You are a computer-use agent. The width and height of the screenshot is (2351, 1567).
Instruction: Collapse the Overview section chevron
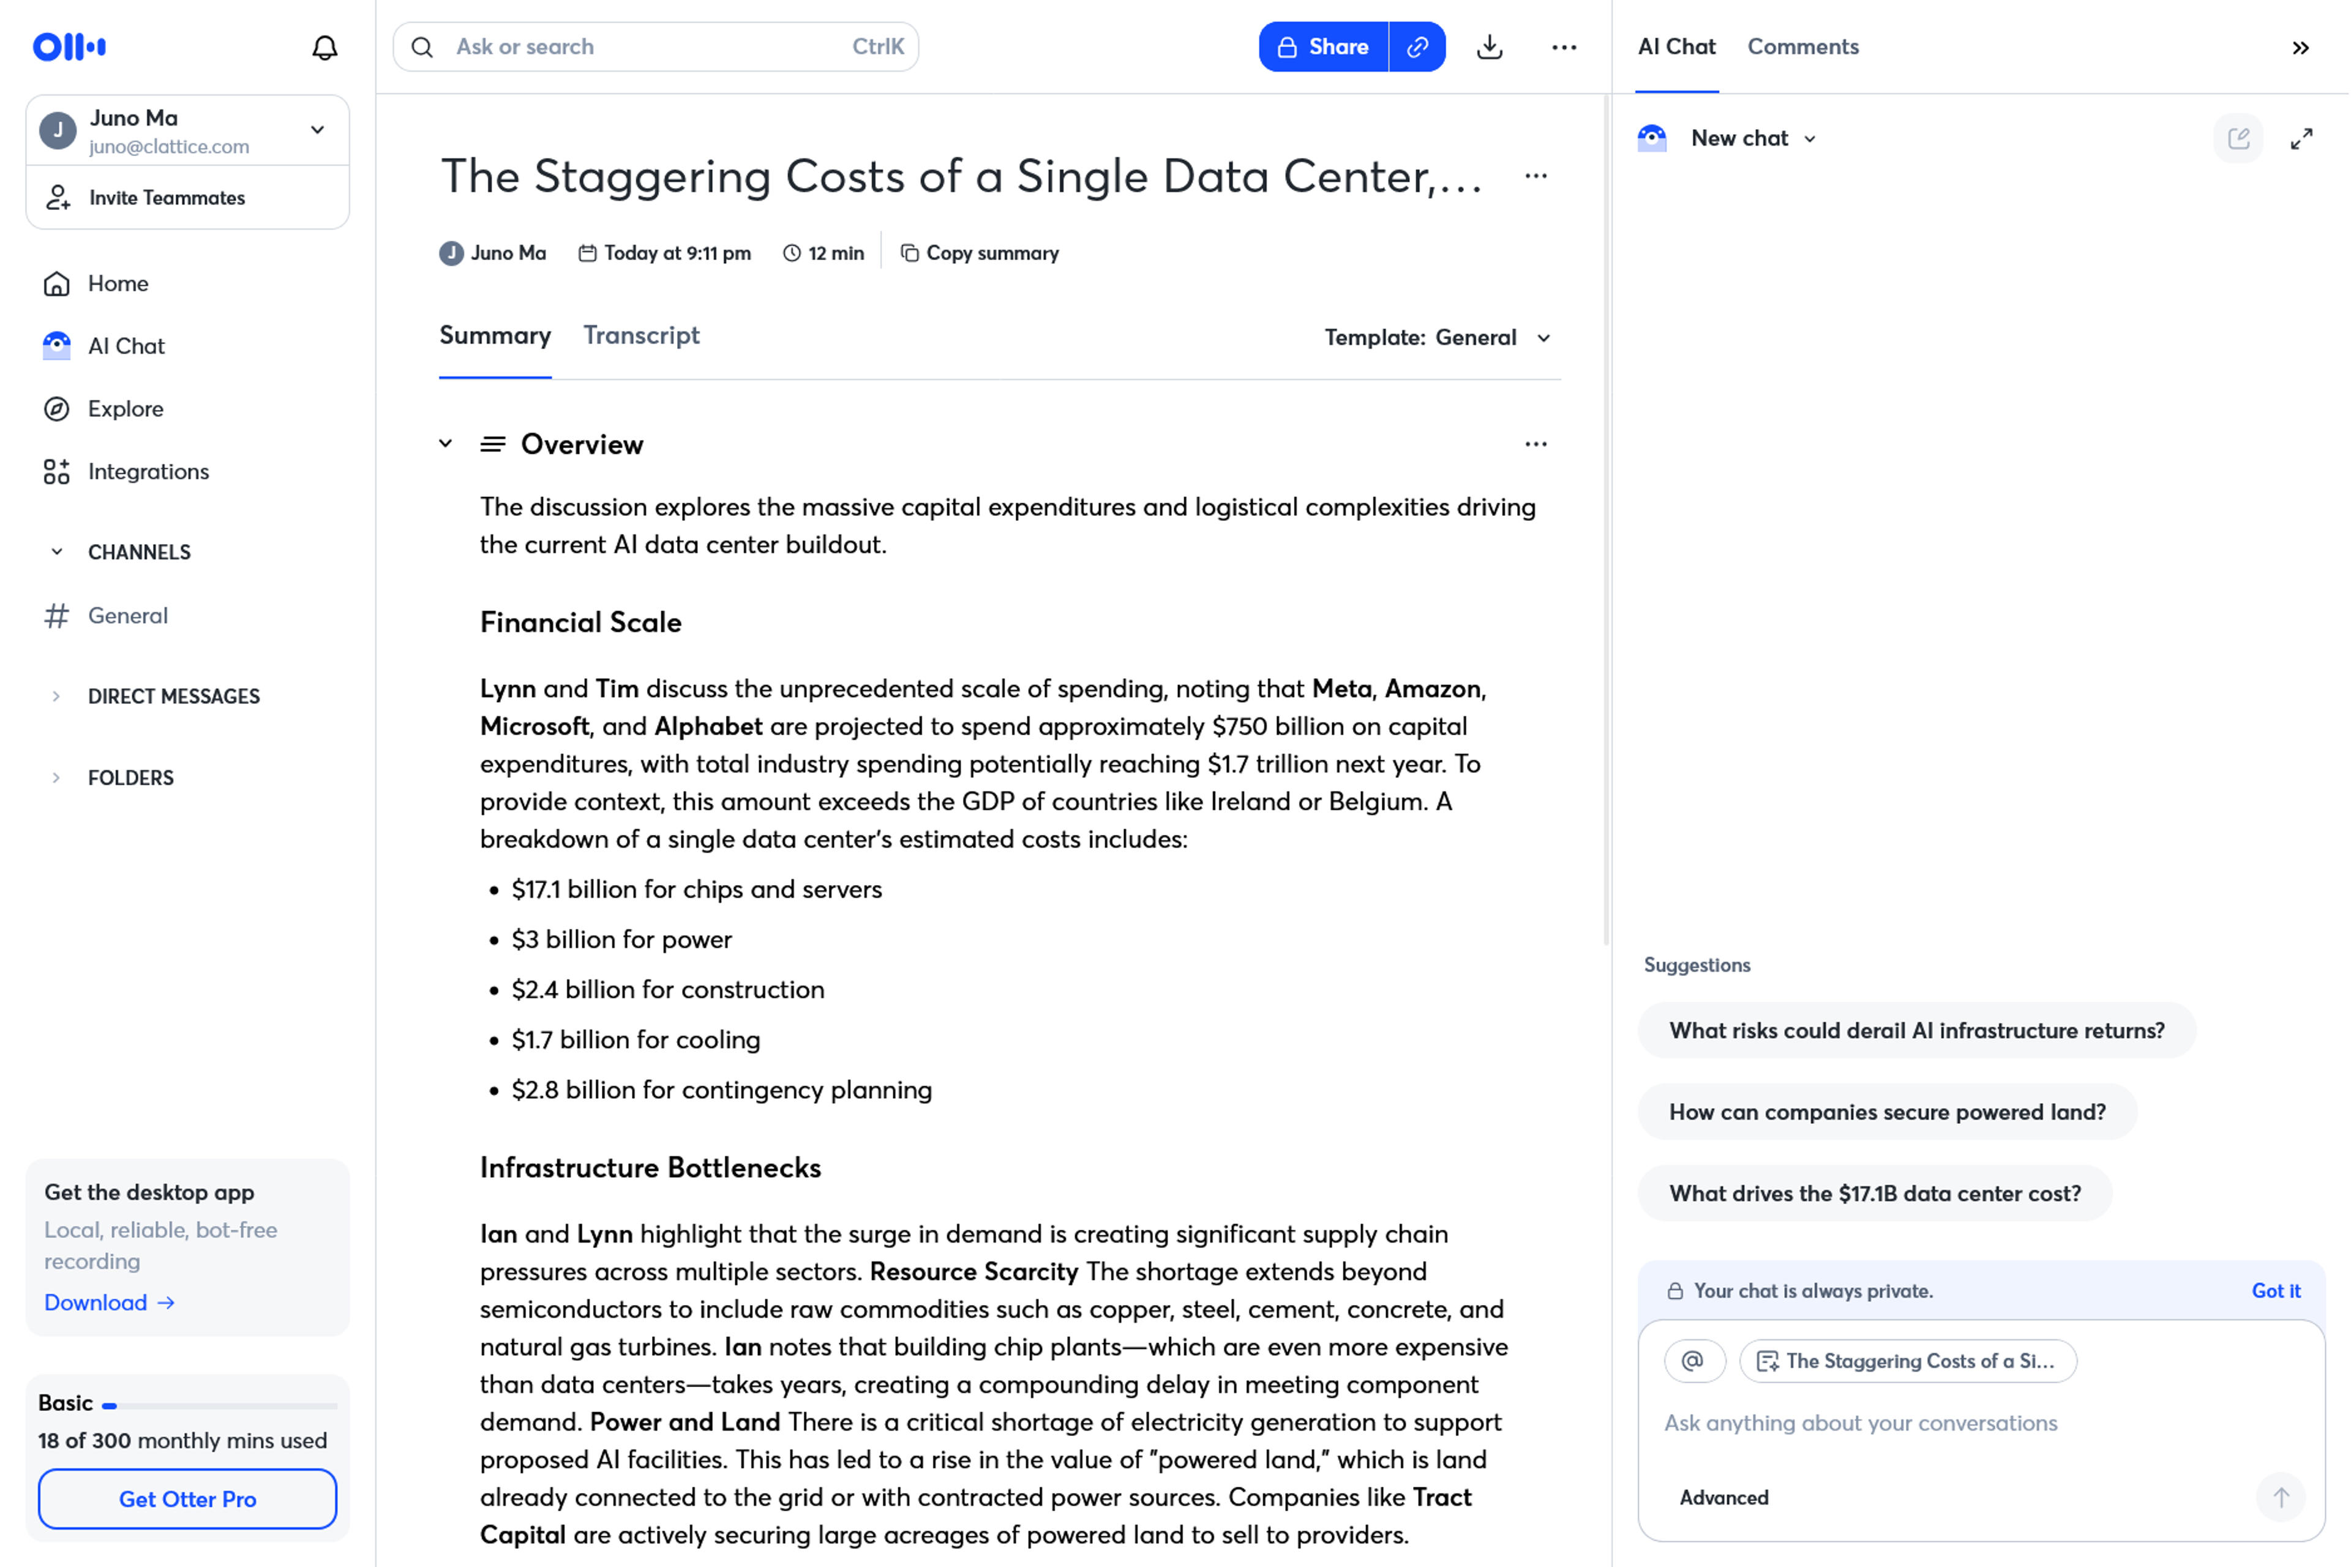coord(446,444)
